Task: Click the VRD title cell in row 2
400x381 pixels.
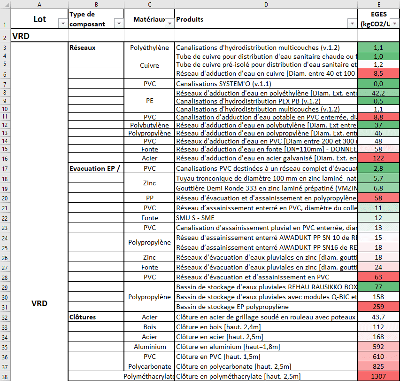Action: (39, 36)
